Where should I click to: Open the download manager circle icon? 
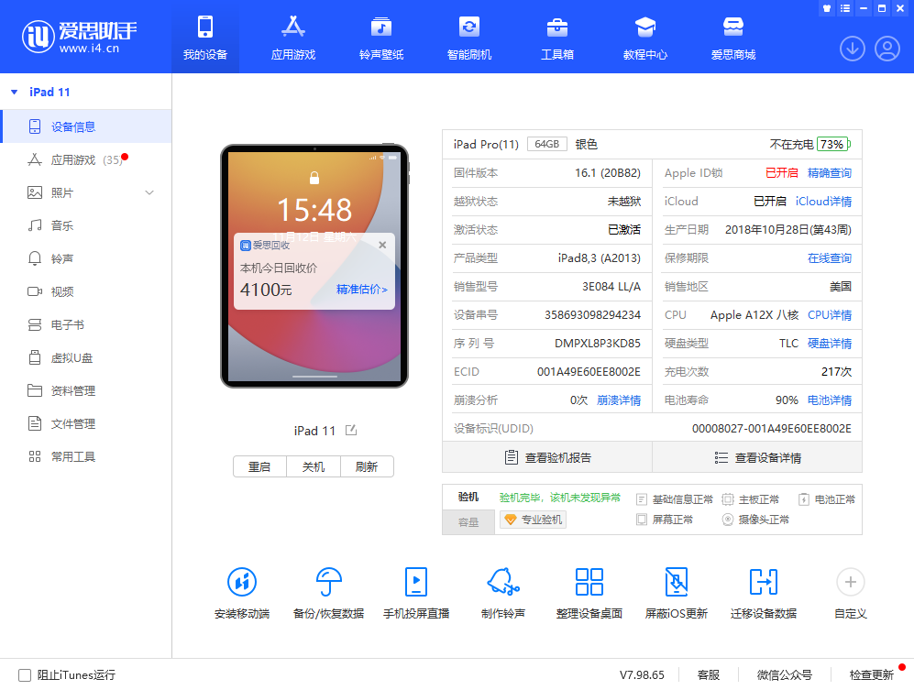coord(852,49)
